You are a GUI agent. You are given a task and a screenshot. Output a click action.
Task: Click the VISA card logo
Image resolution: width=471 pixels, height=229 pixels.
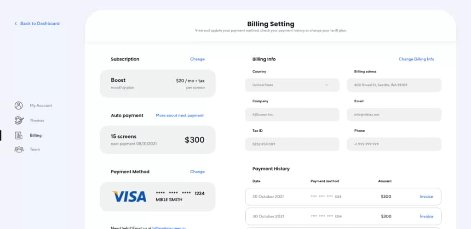tap(129, 196)
